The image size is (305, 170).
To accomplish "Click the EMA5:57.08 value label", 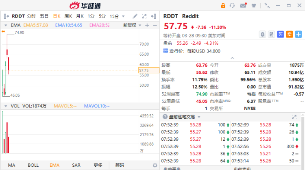I will coord(36,25).
